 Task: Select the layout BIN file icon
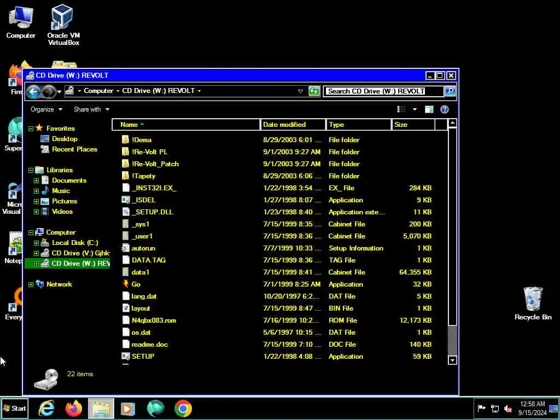tap(125, 308)
